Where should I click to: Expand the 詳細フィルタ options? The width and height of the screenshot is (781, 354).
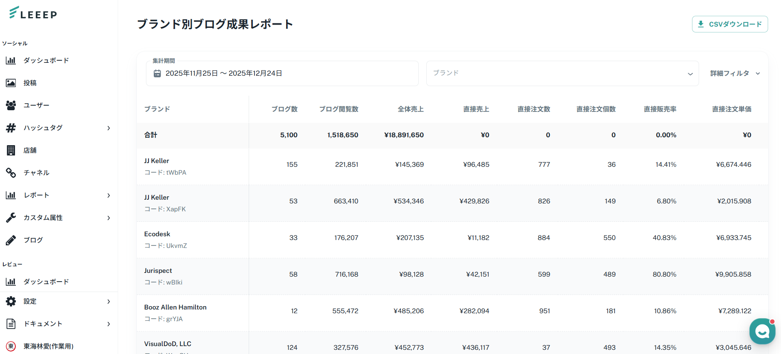click(735, 74)
